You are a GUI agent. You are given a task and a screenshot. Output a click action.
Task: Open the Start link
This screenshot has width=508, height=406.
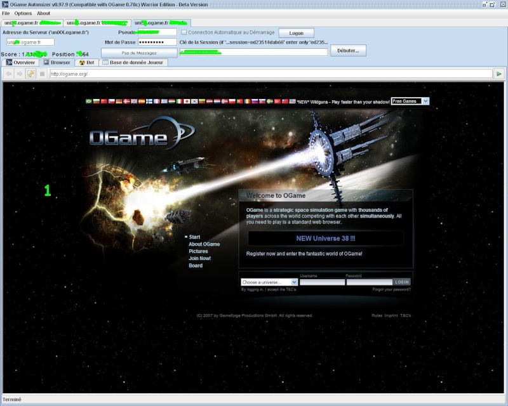(x=194, y=237)
